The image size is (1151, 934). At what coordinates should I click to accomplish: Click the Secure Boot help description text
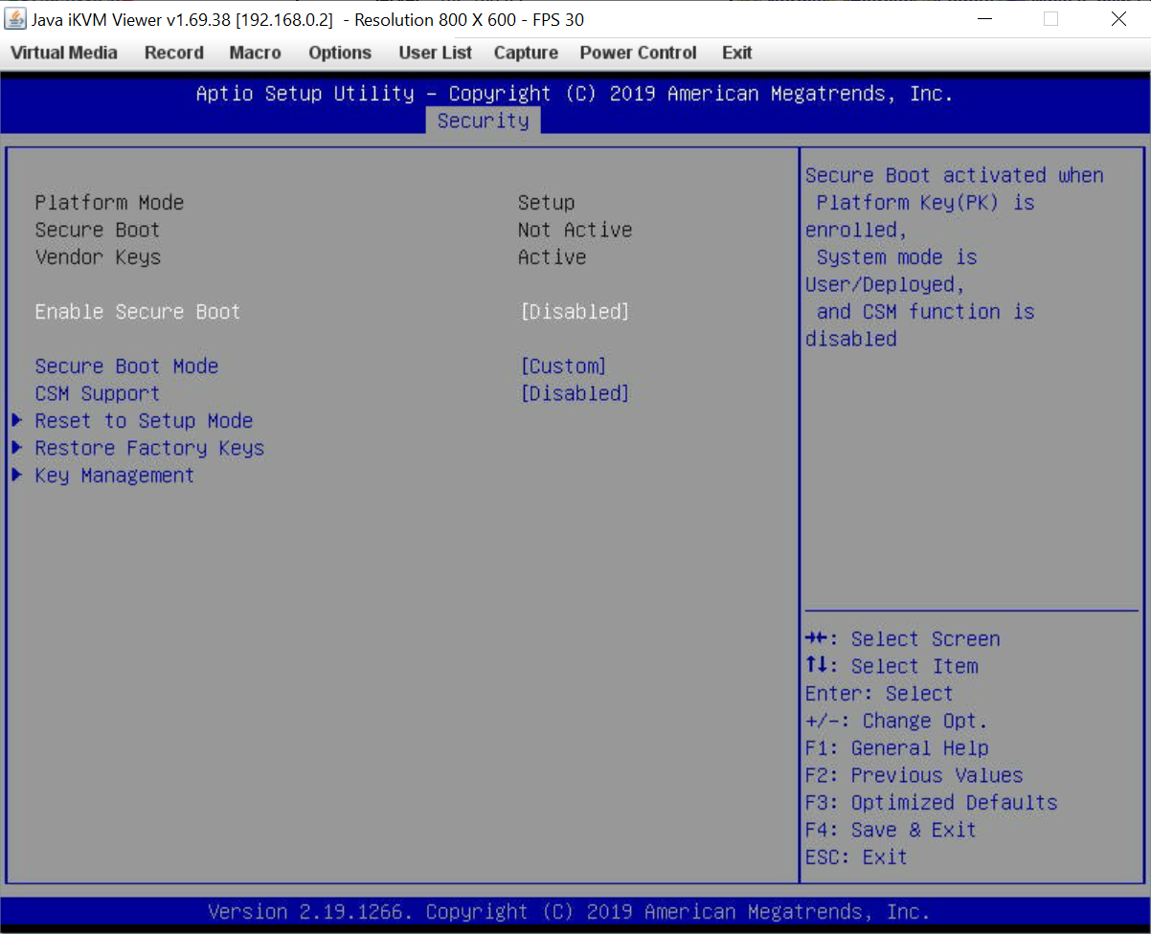(954, 257)
